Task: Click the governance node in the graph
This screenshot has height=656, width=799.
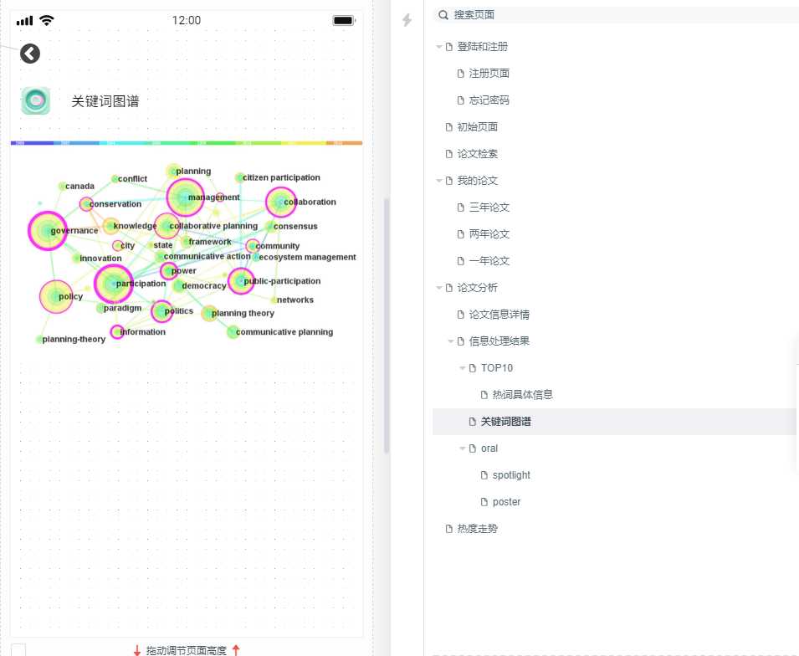Action: coord(48,231)
